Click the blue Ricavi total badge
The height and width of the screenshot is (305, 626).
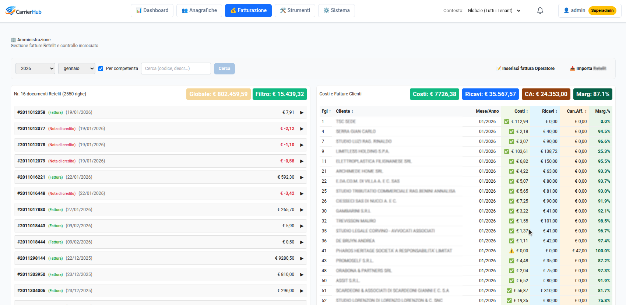click(490, 94)
